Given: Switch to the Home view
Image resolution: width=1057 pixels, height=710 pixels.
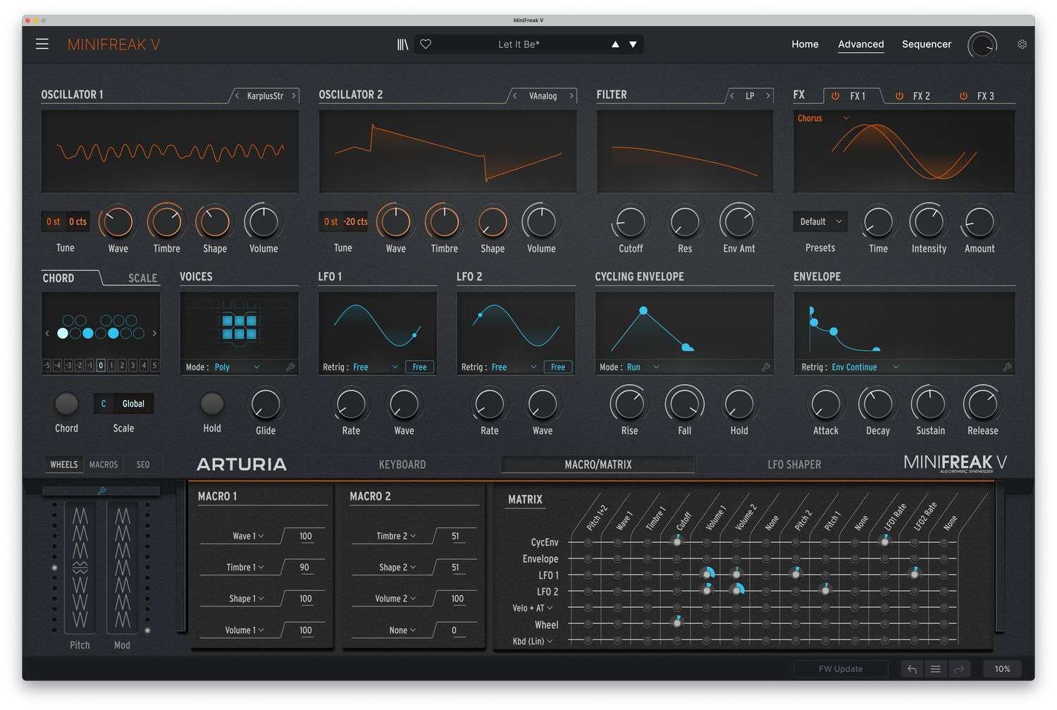Looking at the screenshot, I should coord(805,44).
